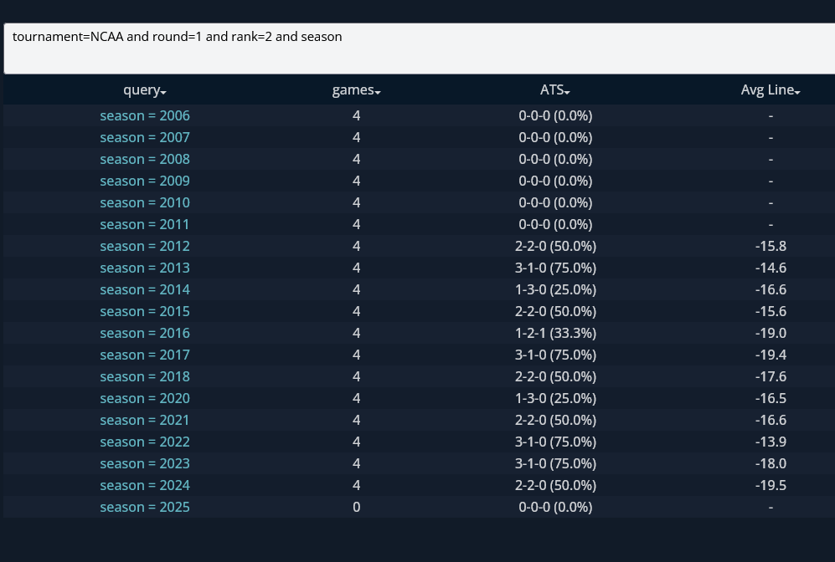
Task: Select the -15.6 Avg Line value
Action: 771,312
